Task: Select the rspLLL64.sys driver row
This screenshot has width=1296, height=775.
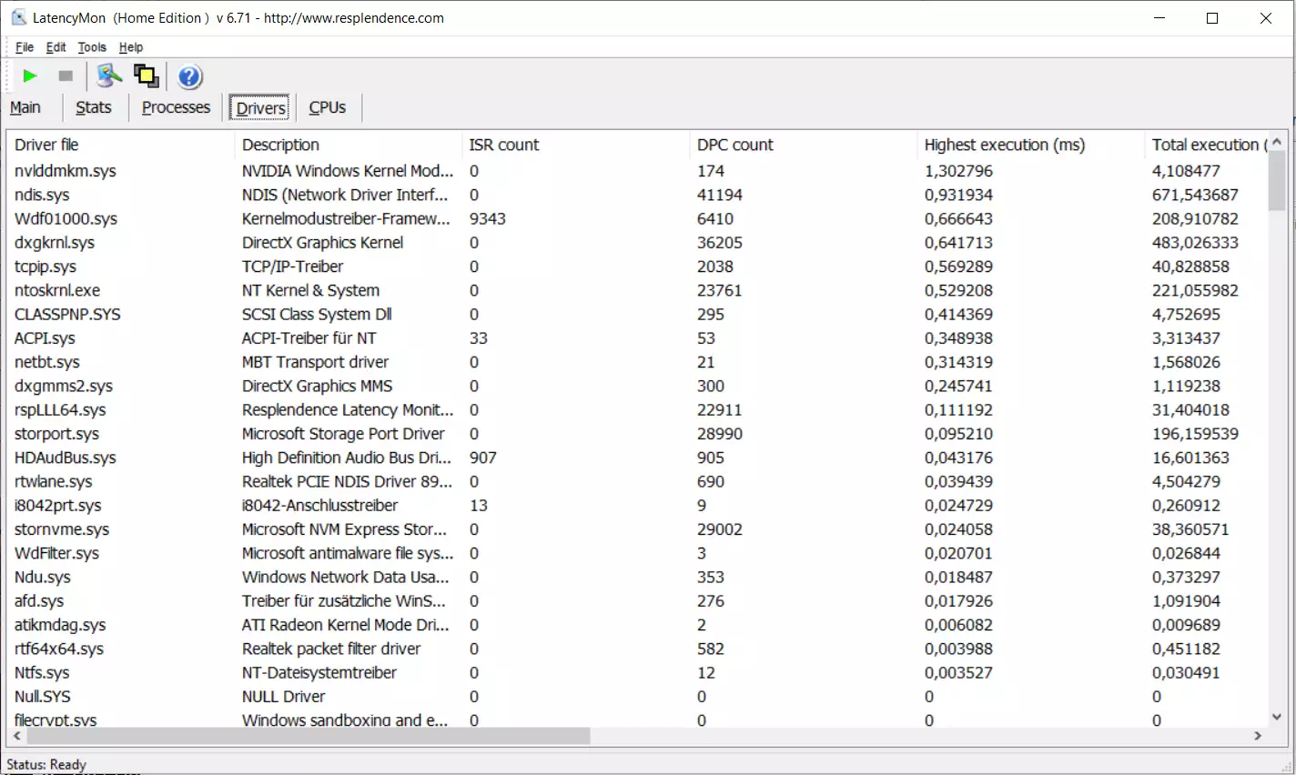Action: click(x=637, y=410)
